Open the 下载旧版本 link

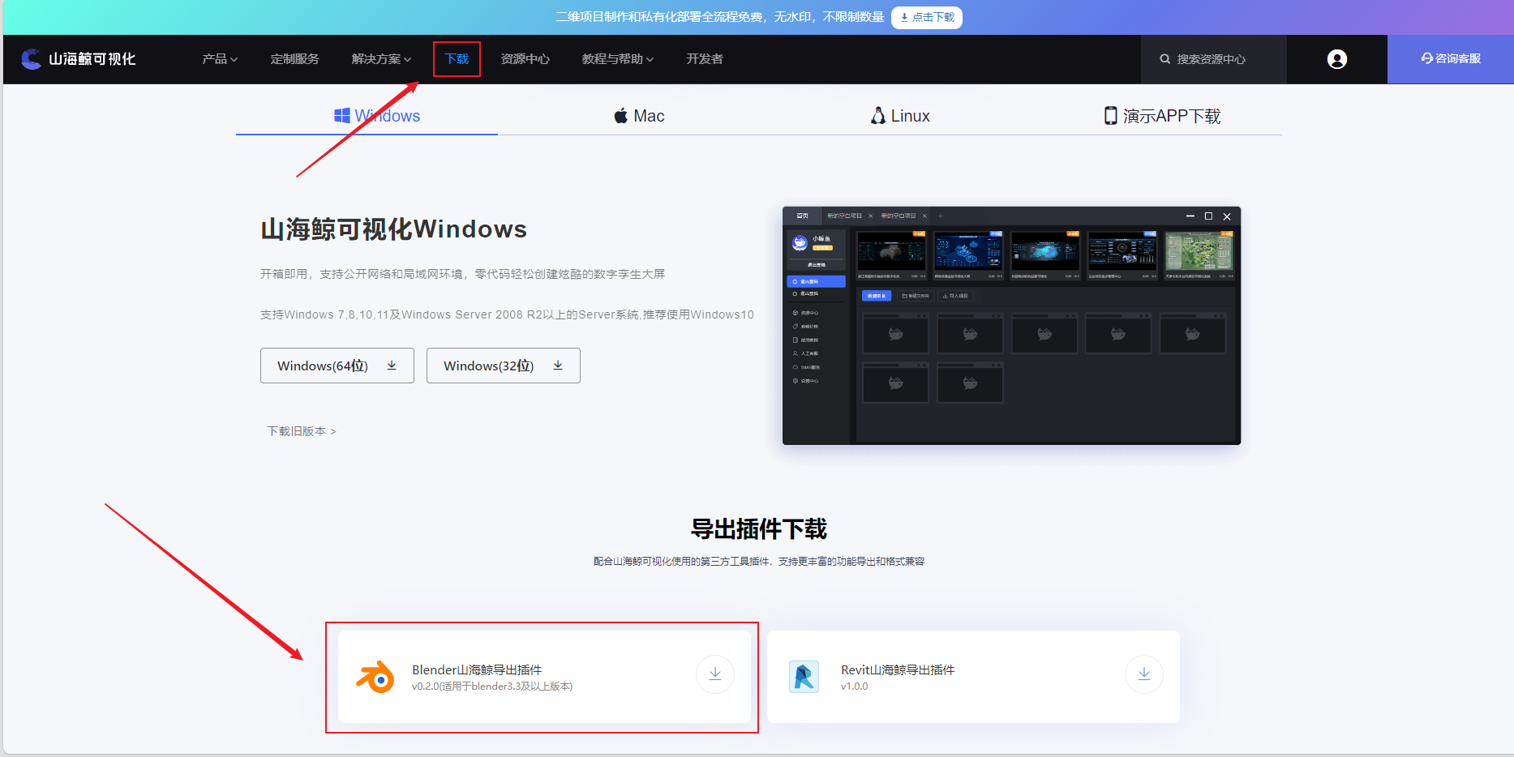click(302, 431)
